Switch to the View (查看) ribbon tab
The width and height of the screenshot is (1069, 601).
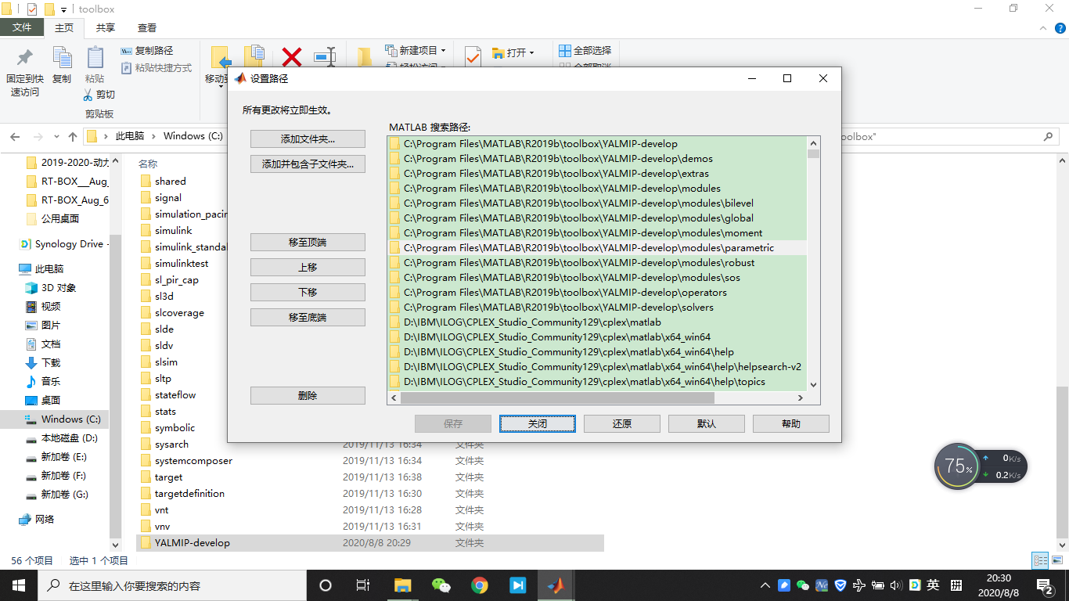pos(147,27)
